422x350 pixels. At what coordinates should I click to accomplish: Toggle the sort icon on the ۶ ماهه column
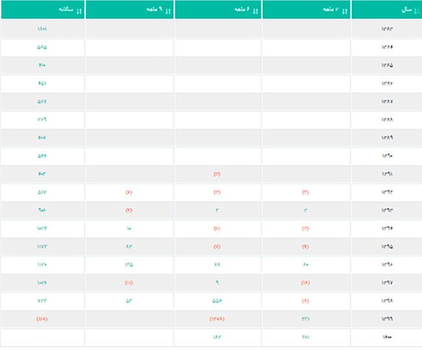[x=254, y=10]
